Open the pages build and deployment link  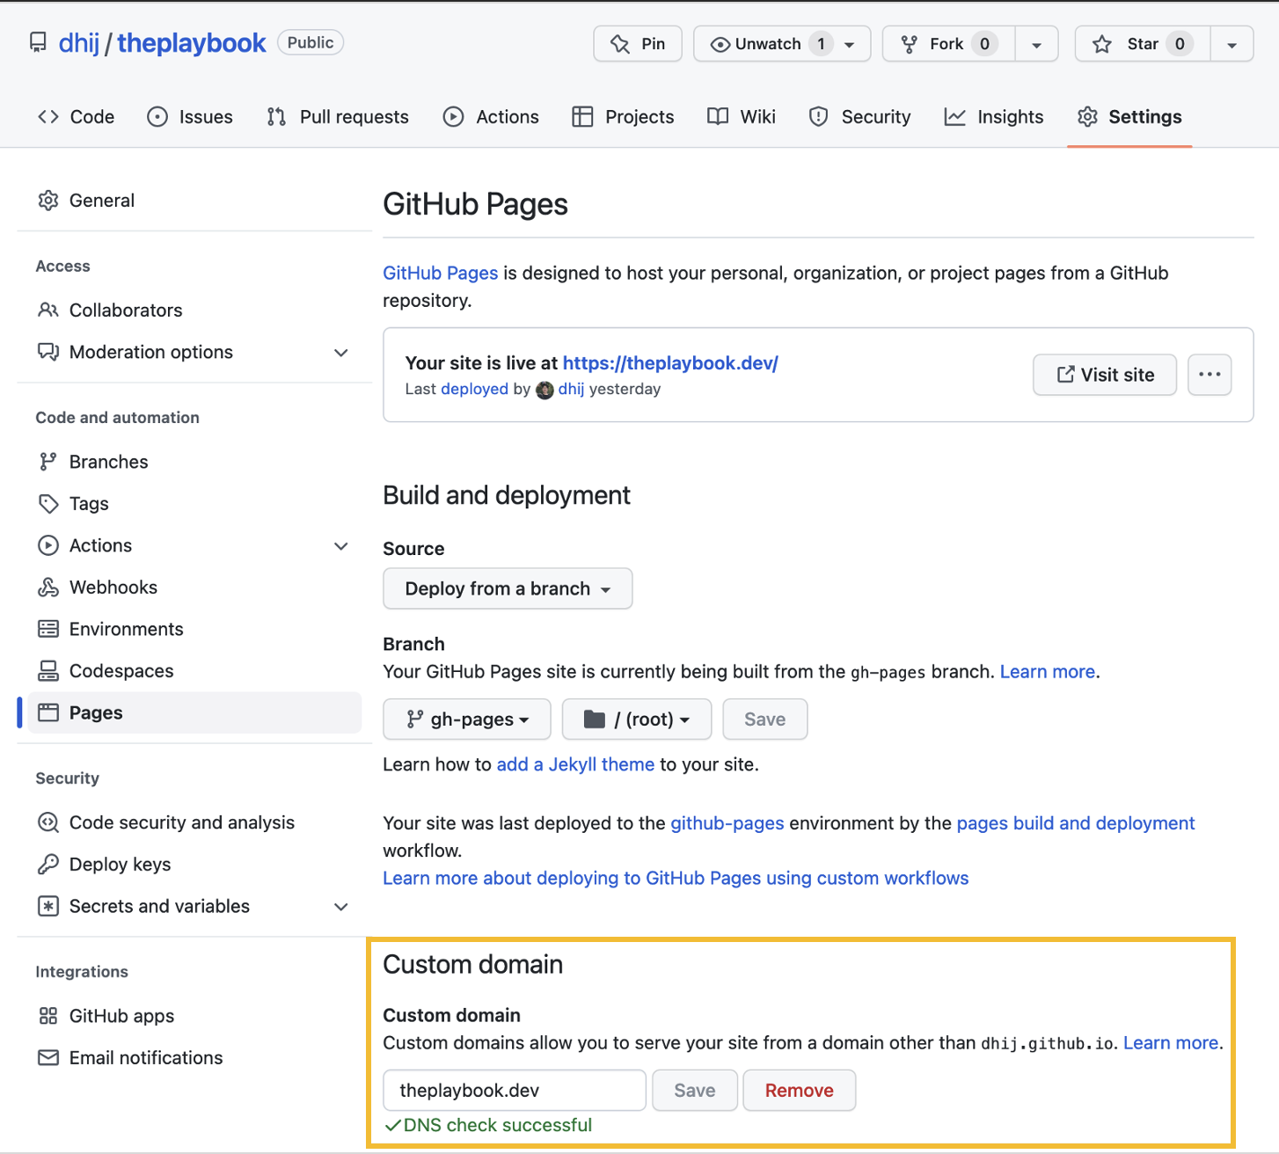[1076, 823]
